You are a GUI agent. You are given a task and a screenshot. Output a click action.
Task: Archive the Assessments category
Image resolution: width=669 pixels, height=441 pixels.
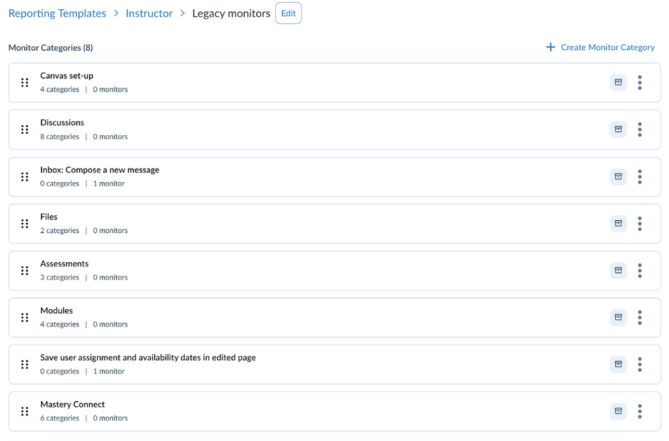618,270
